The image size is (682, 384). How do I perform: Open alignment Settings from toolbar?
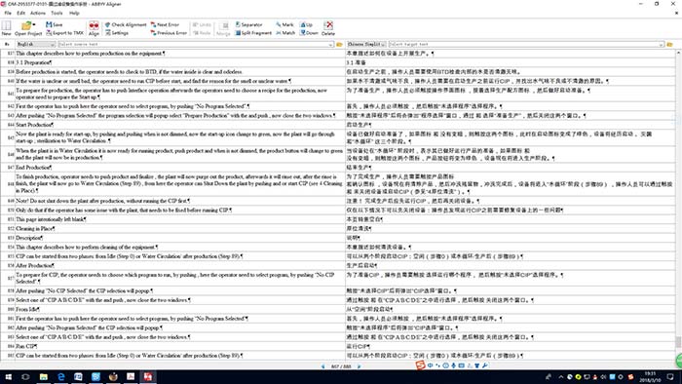tap(117, 33)
